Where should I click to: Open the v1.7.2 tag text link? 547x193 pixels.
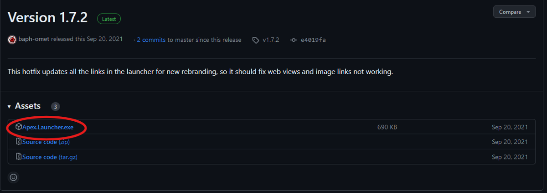271,40
